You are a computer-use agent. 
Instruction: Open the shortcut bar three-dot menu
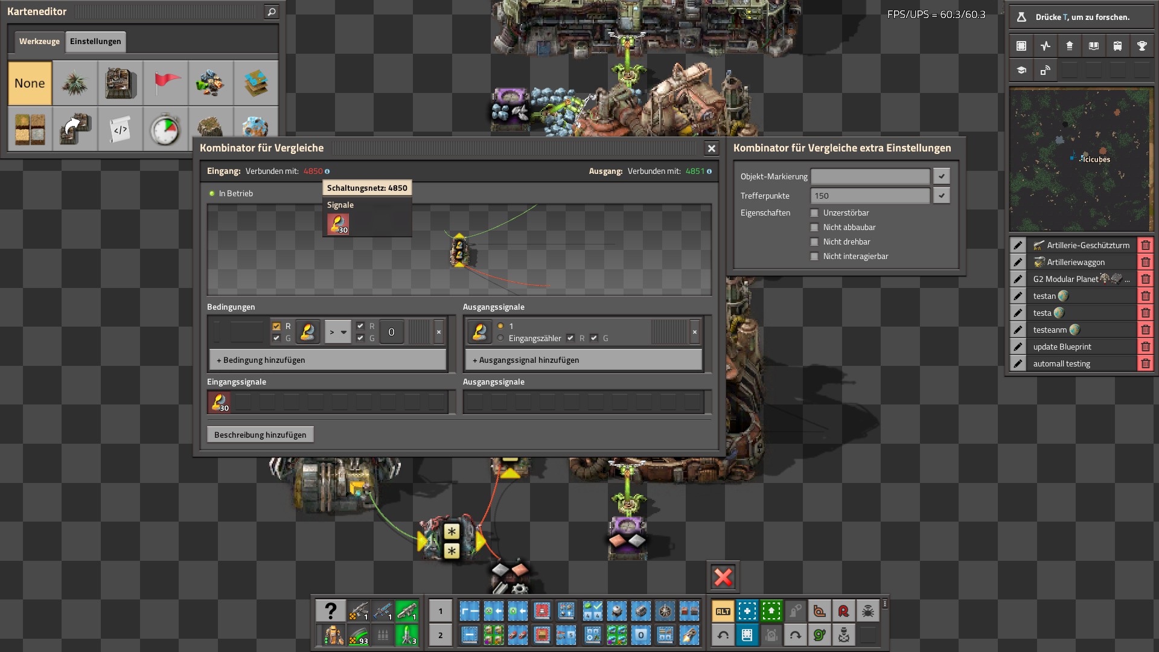click(885, 604)
